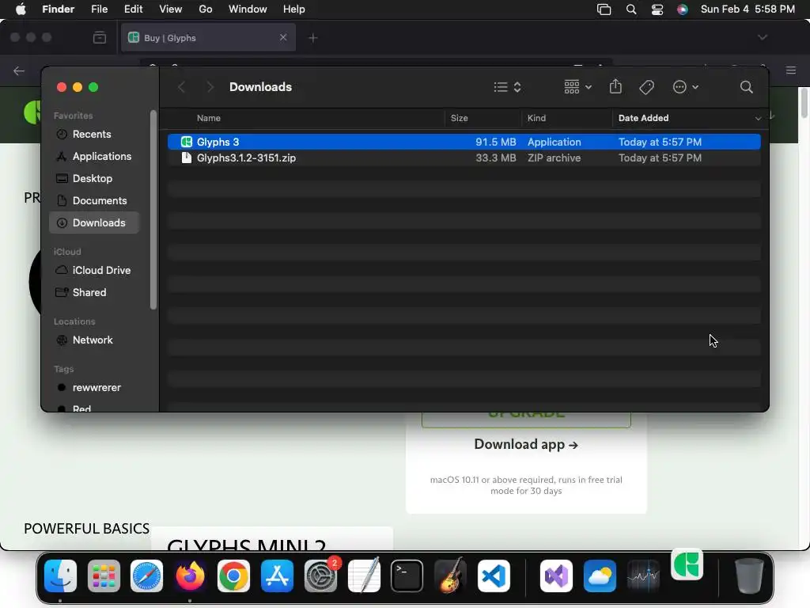
Task: Open the cloud app Dock icon
Action: point(600,576)
